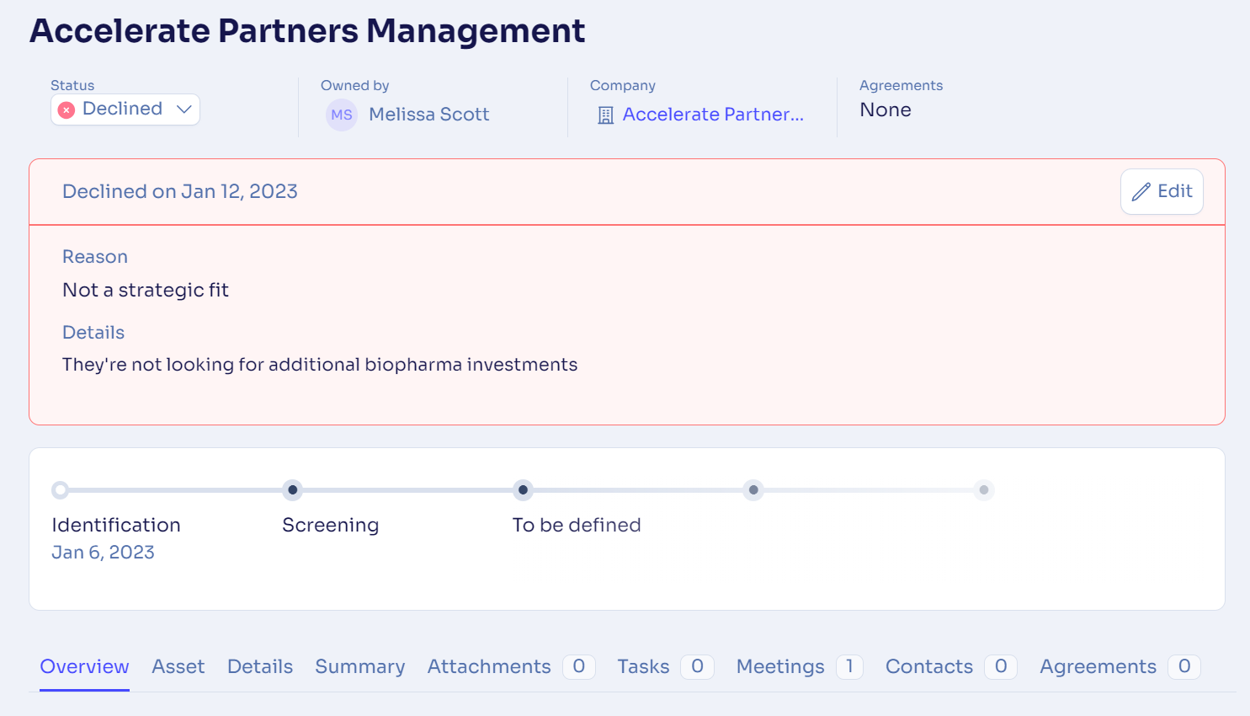The width and height of the screenshot is (1250, 716).
Task: Click the Meetings count badge showing 1
Action: pyautogui.click(x=849, y=666)
